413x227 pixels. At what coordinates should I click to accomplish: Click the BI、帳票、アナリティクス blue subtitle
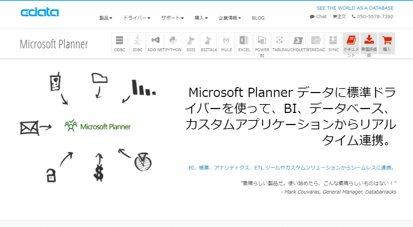tap(292, 168)
